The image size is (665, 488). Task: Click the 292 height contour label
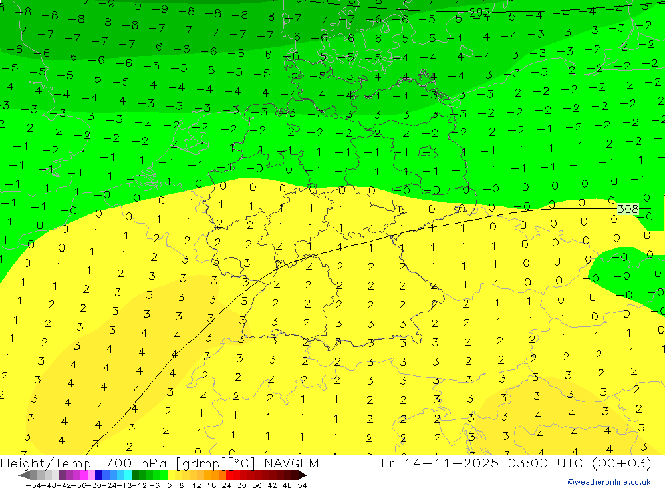479,13
